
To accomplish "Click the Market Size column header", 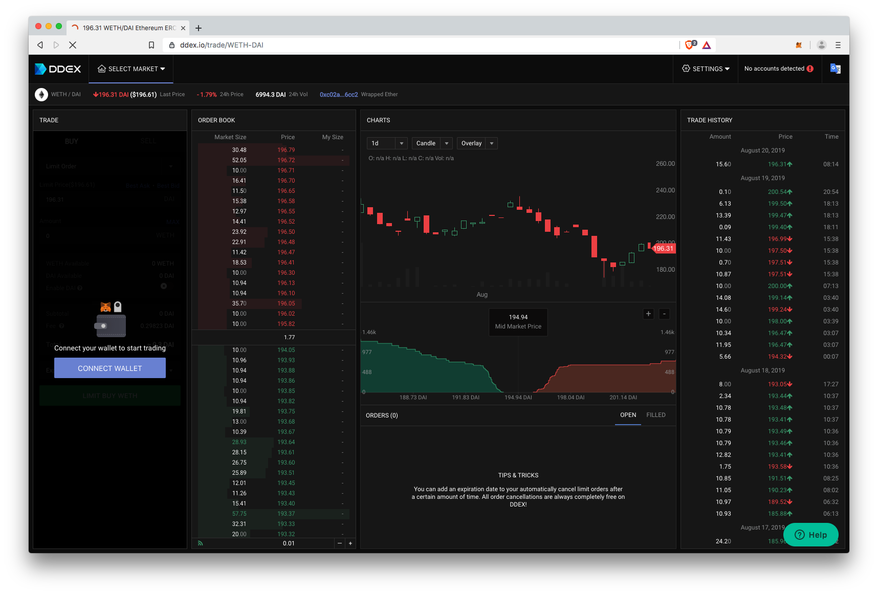I will pyautogui.click(x=230, y=137).
